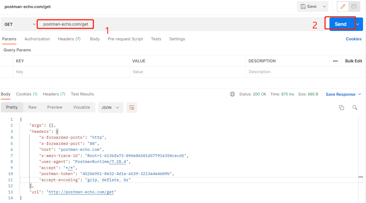
Task: Click the "x-amzn-trace-id" key text
Action: point(60,156)
